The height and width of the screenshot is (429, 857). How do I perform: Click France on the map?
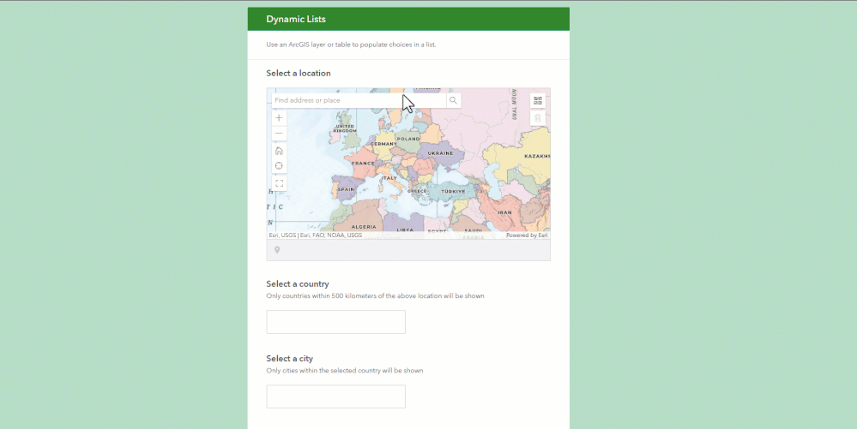coord(364,164)
